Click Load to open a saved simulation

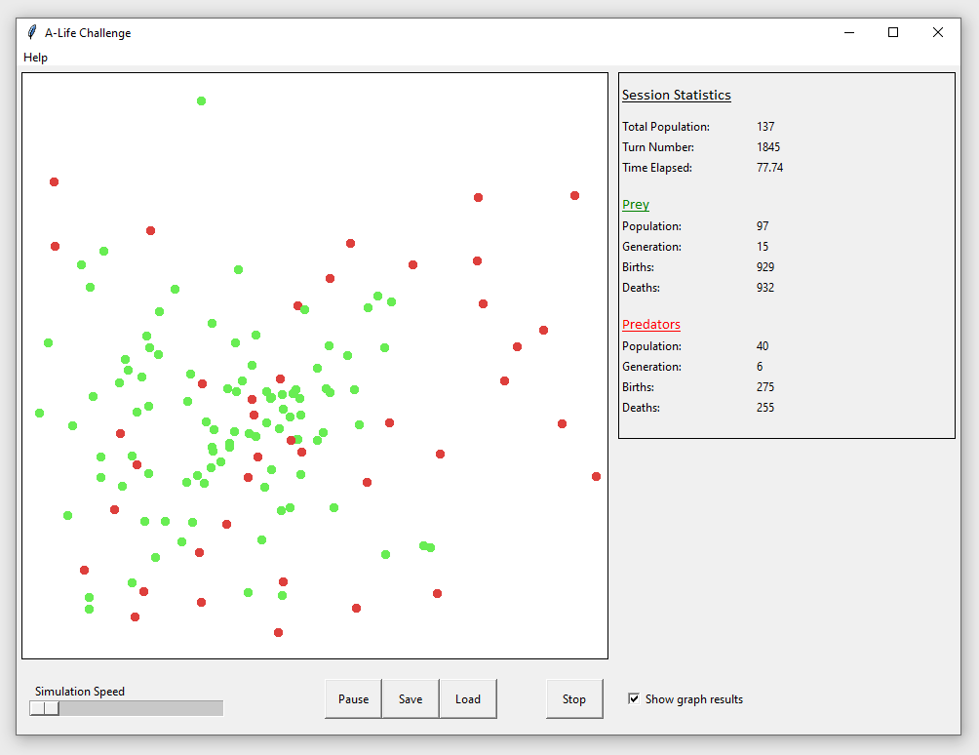(468, 699)
